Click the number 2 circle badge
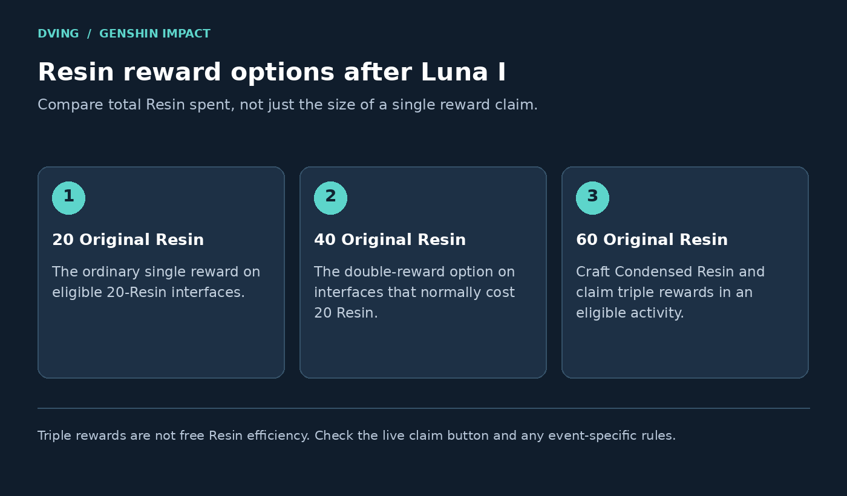Screen dimensions: 847x496 [330, 198]
